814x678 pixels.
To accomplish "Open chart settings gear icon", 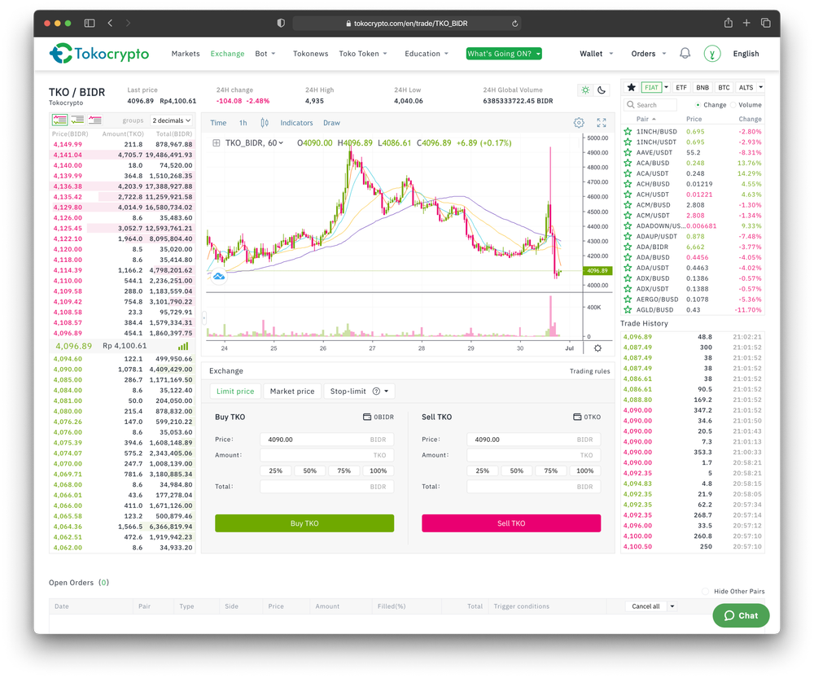I will pos(579,123).
